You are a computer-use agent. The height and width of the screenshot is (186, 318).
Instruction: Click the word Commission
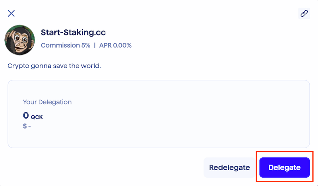pos(60,45)
